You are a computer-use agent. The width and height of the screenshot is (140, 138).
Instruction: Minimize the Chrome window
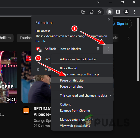(x=111, y=2)
